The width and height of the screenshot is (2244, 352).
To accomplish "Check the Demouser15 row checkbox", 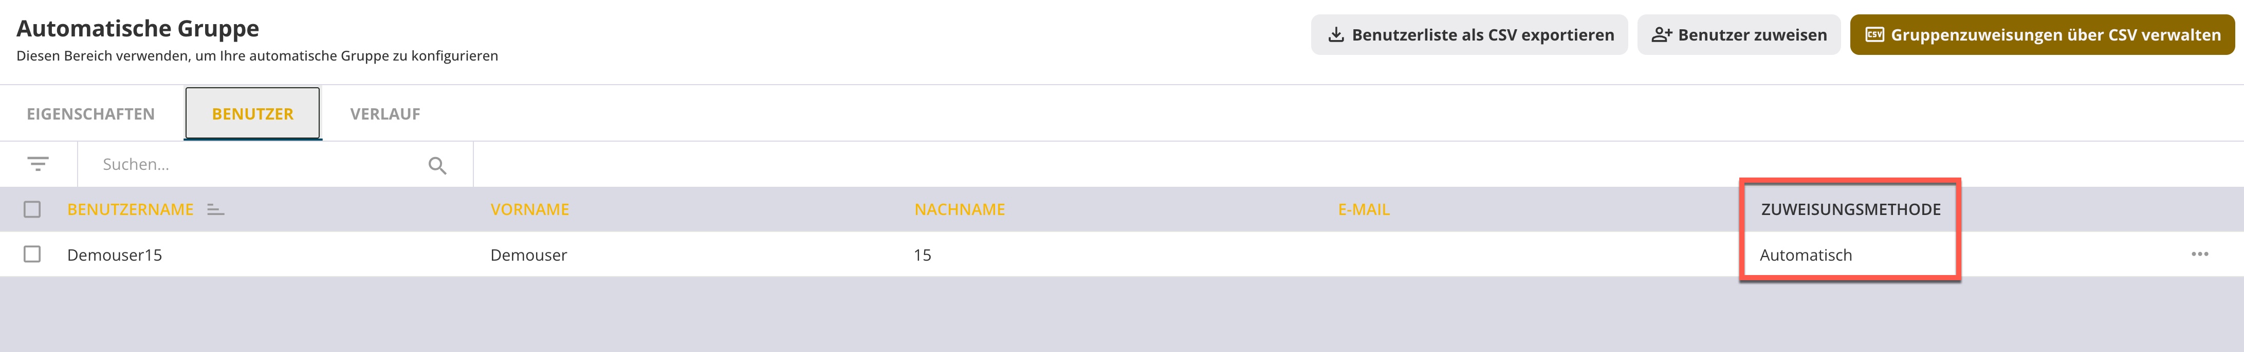I will 32,254.
